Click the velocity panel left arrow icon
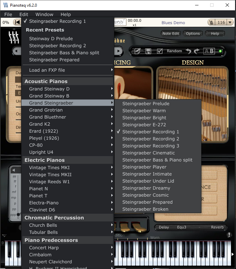This screenshot has height=269, width=236. click(x=13, y=170)
